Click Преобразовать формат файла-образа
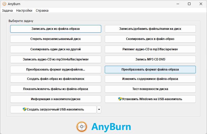 [x=150, y=70]
